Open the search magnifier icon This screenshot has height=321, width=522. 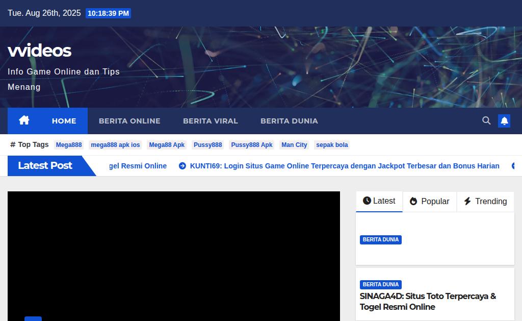point(486,120)
